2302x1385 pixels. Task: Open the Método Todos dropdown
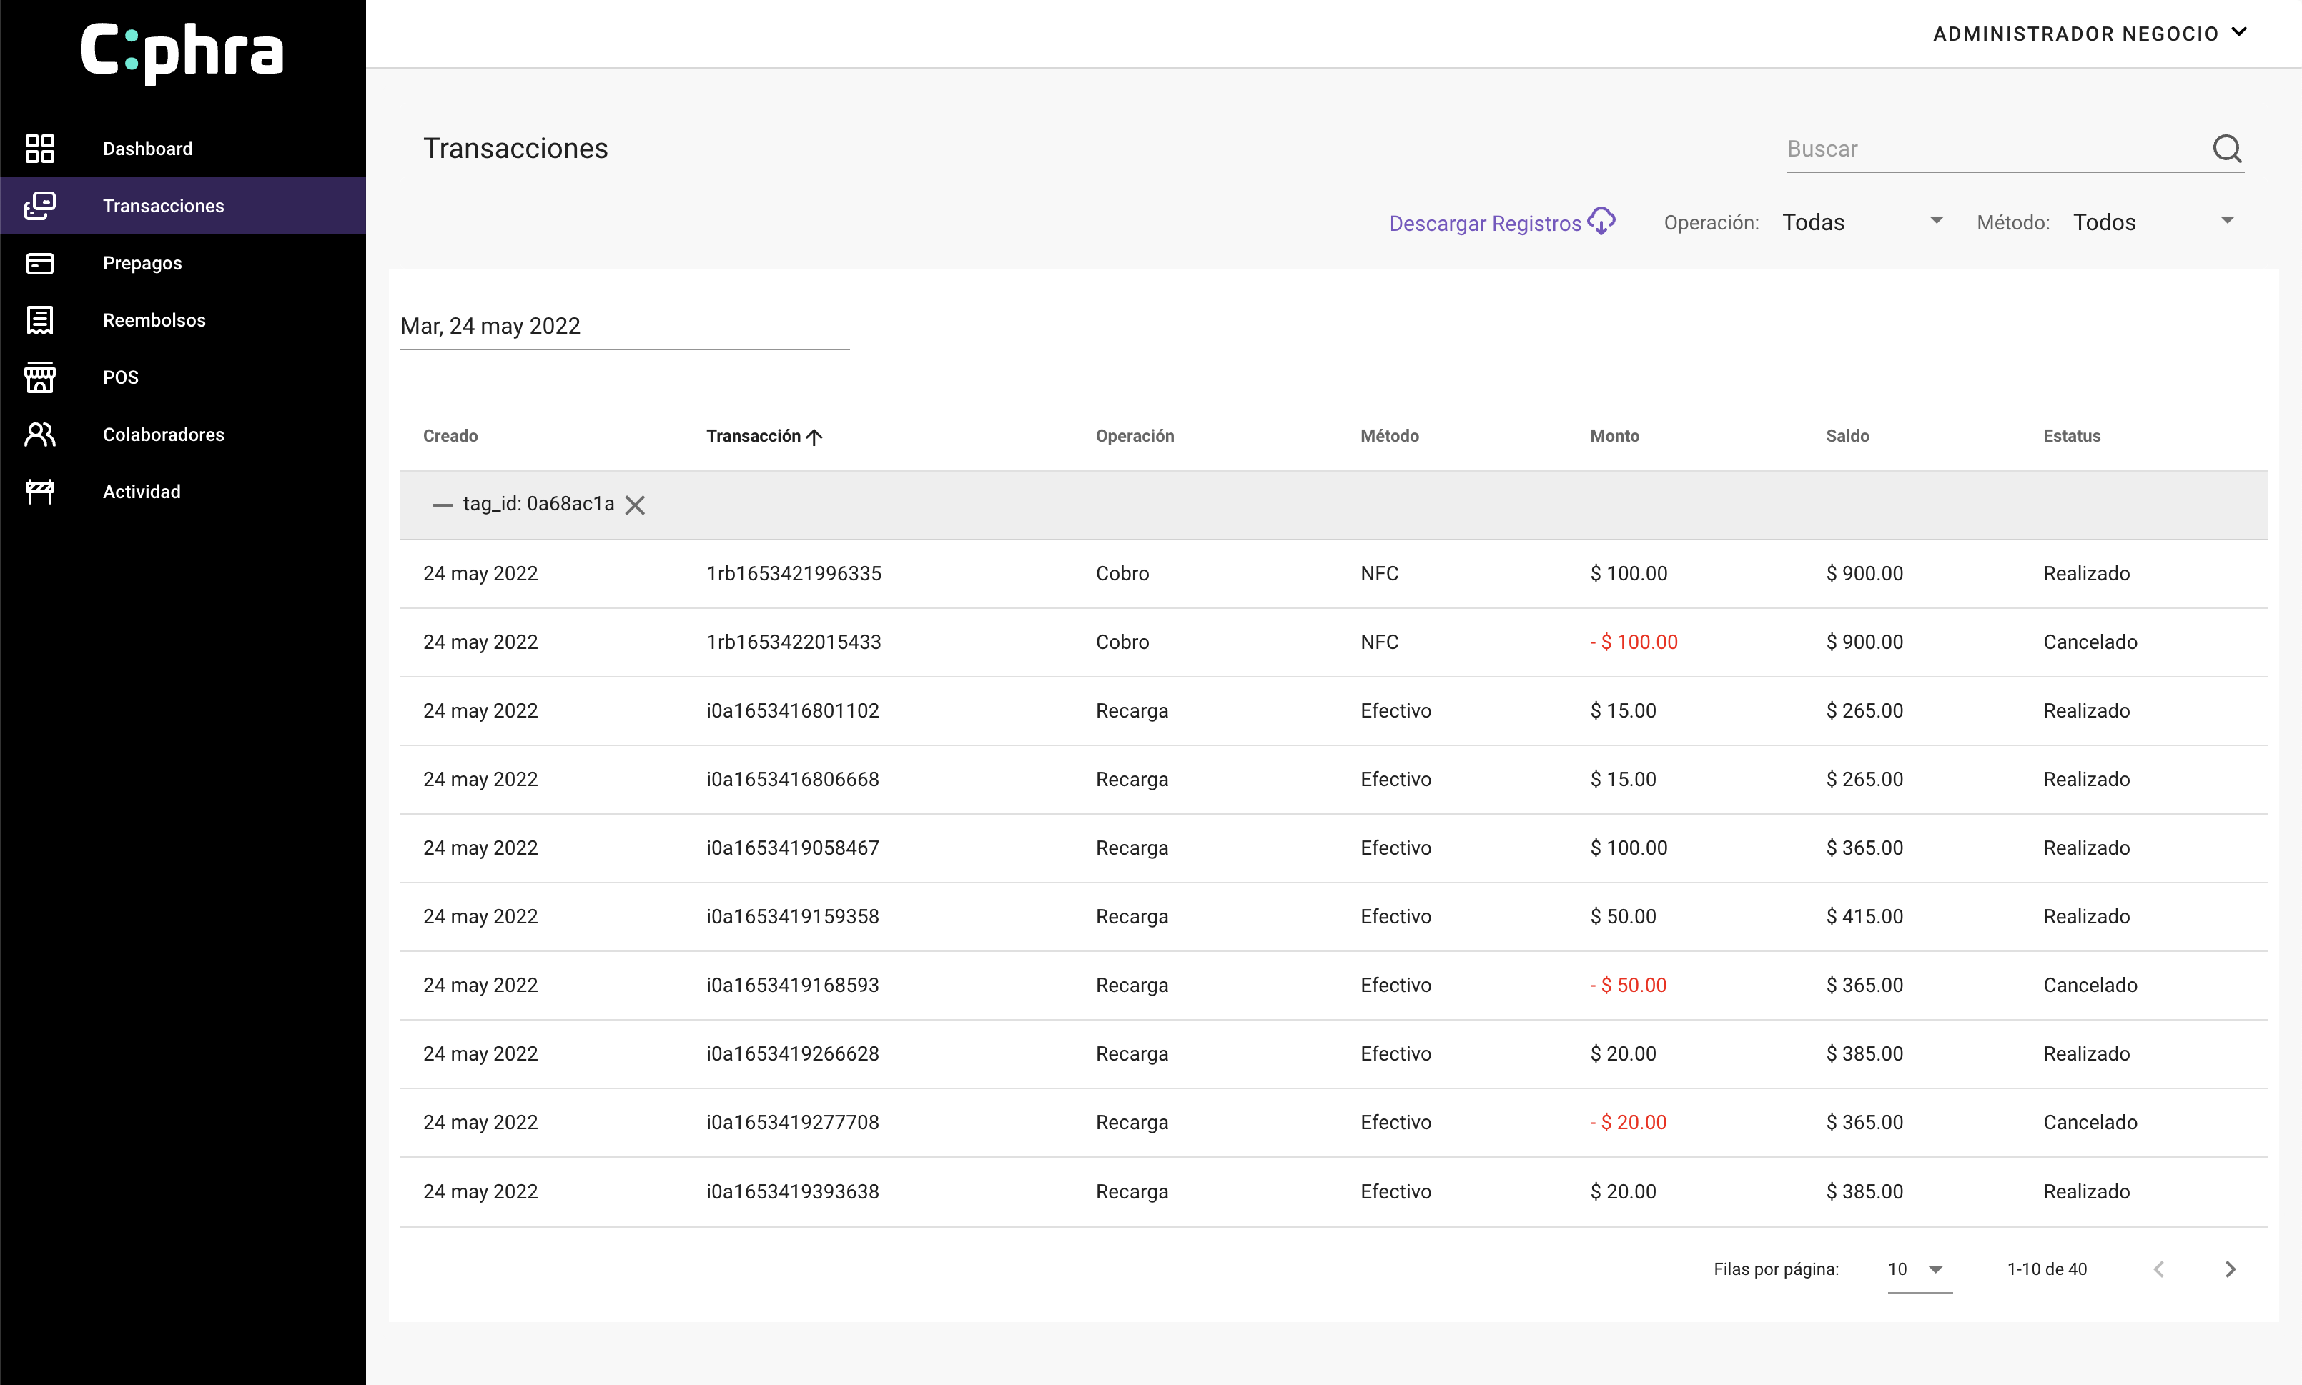[x=2153, y=222]
